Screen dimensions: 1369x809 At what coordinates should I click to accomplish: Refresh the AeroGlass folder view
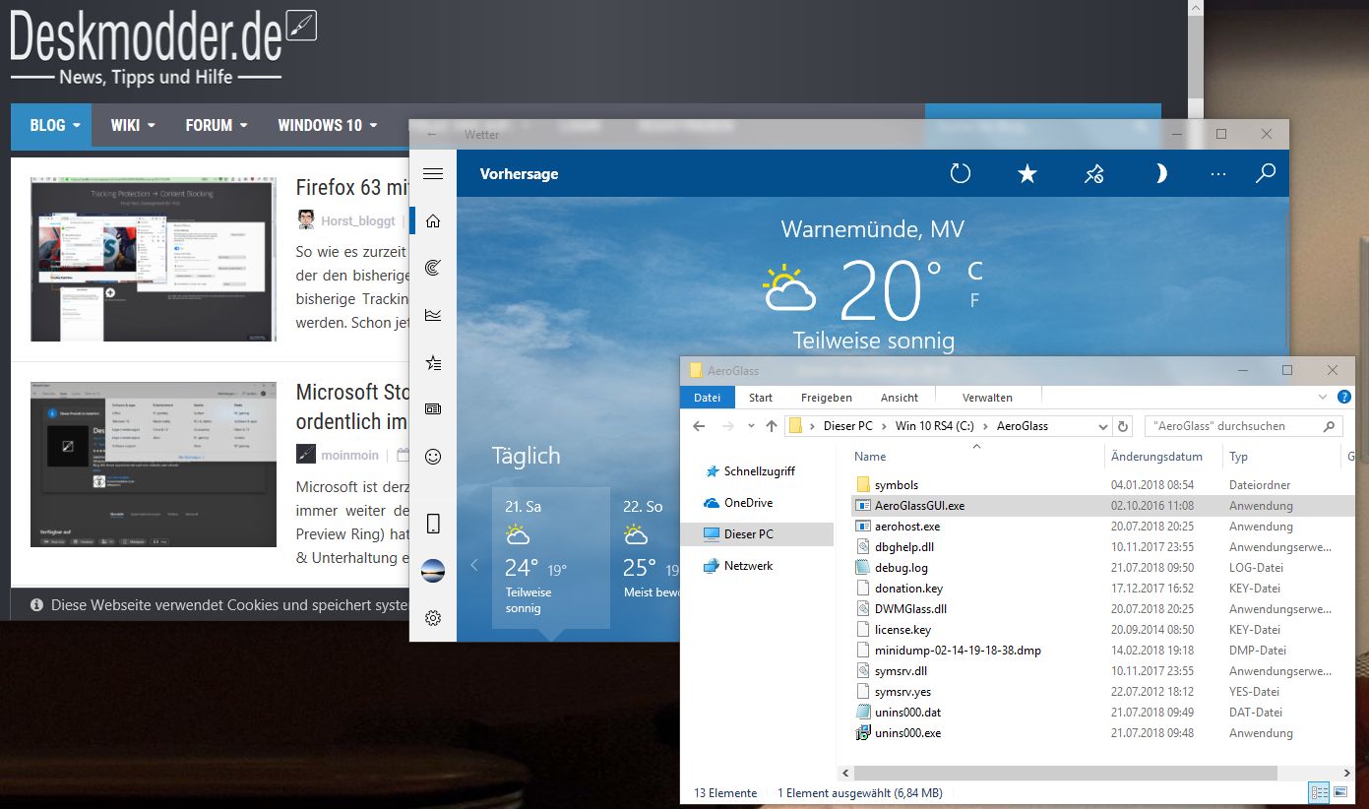[1123, 426]
